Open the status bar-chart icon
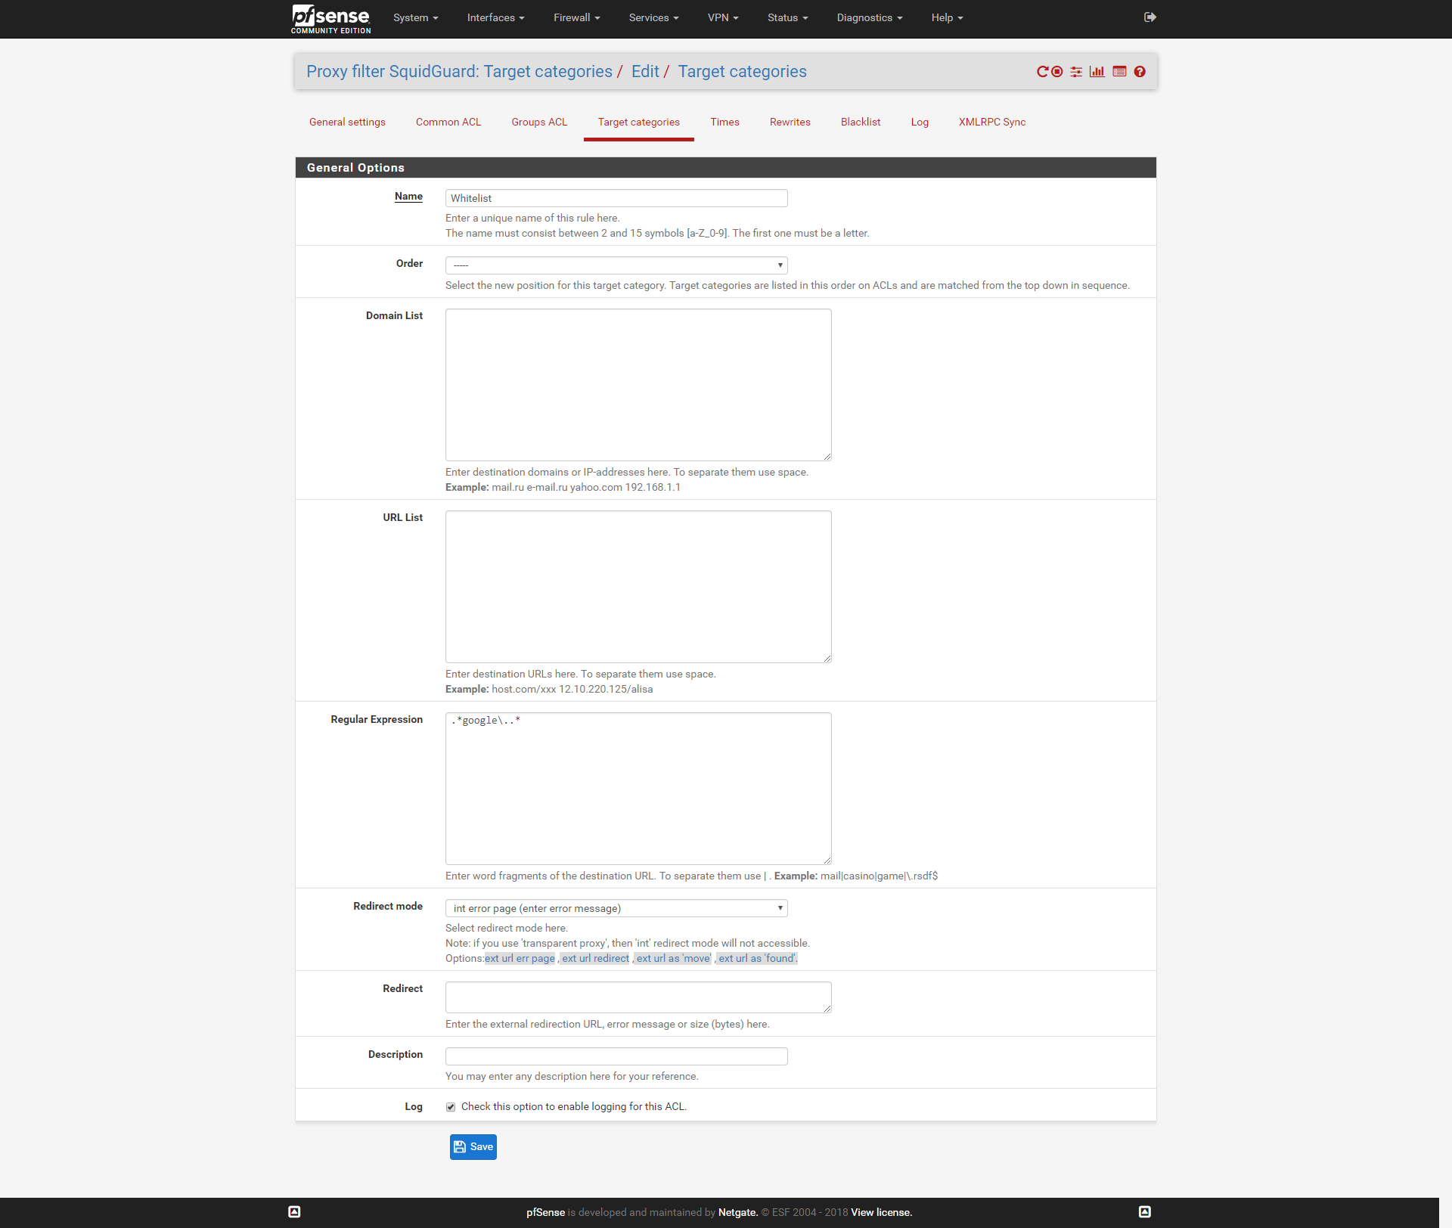The height and width of the screenshot is (1228, 1452). [1097, 72]
